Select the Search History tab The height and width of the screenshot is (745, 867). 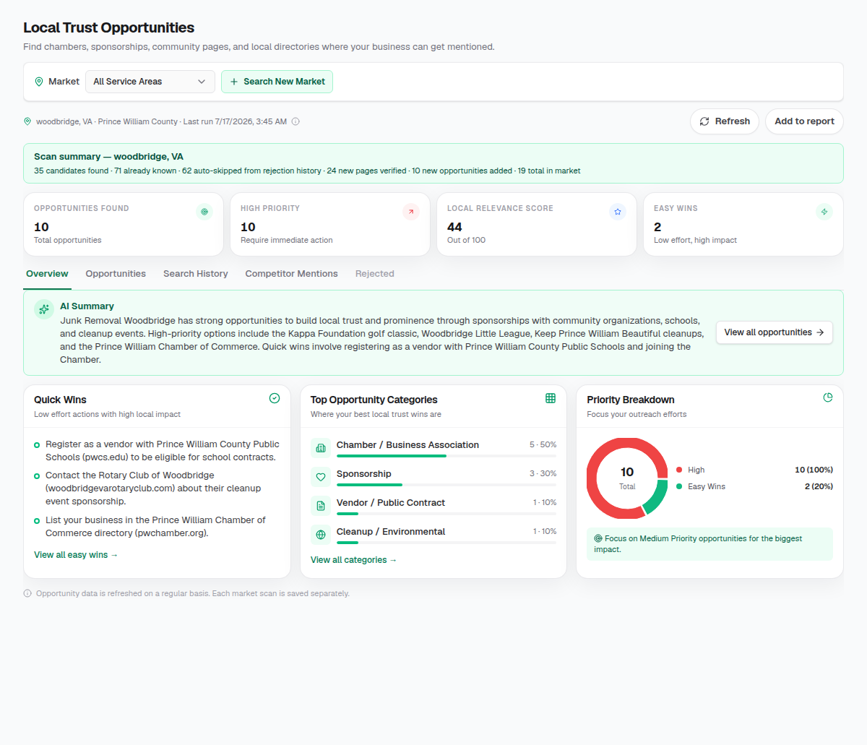point(196,274)
